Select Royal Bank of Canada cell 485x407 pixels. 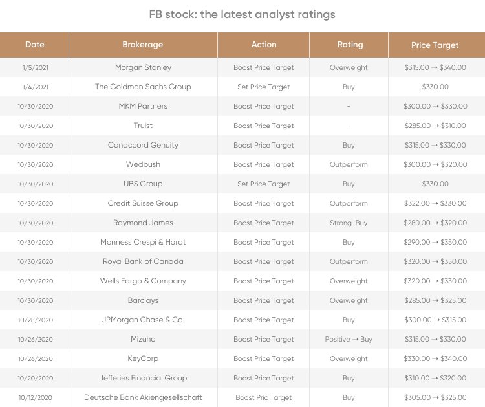[x=143, y=261]
